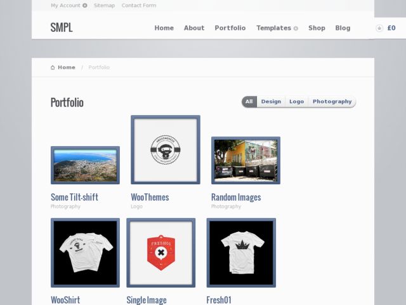
Task: Expand the My Account dropdown arrow
Action: pyautogui.click(x=84, y=6)
